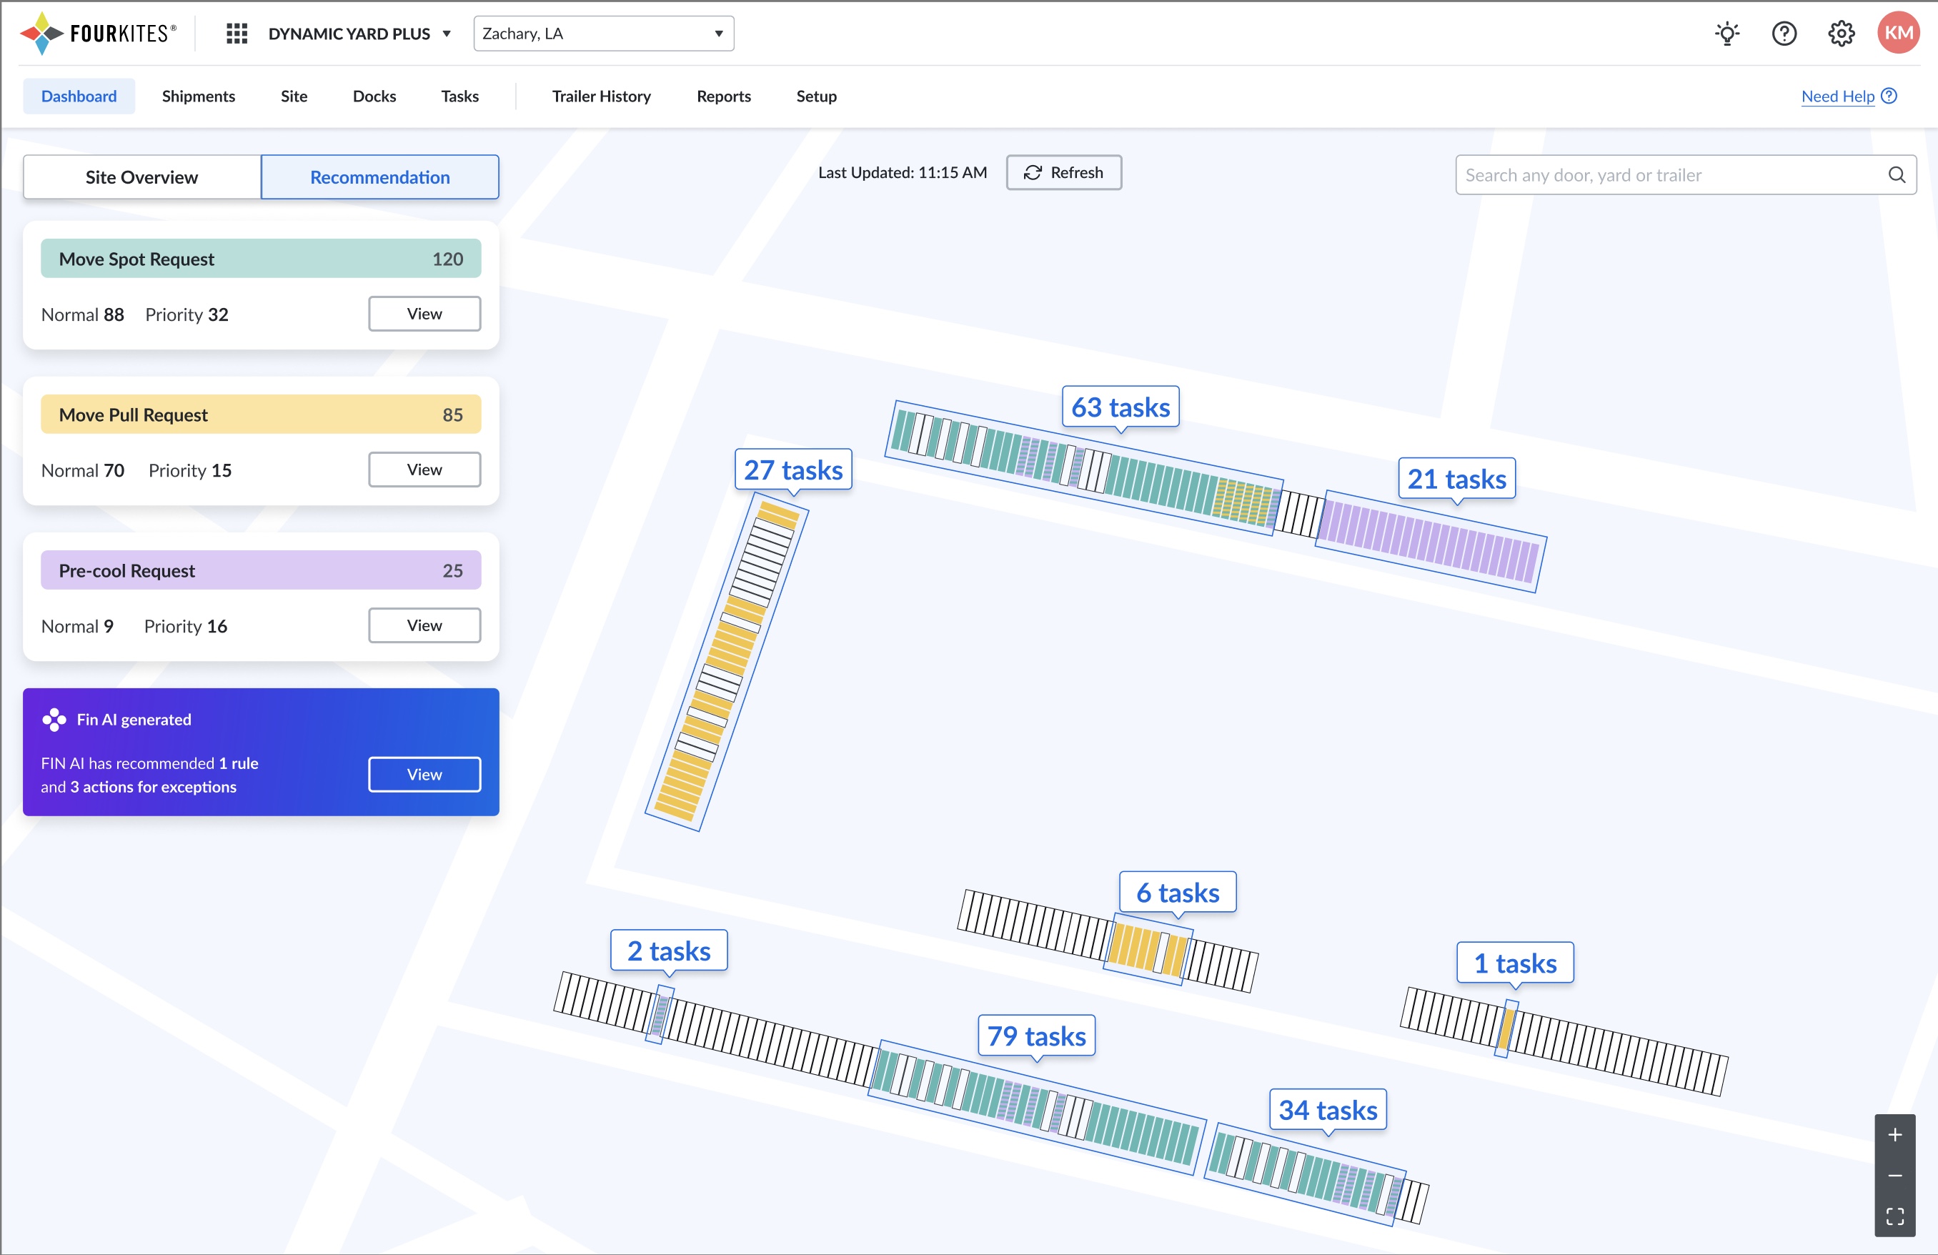Open the Zachary, LA site selector
The width and height of the screenshot is (1938, 1255).
click(x=603, y=34)
